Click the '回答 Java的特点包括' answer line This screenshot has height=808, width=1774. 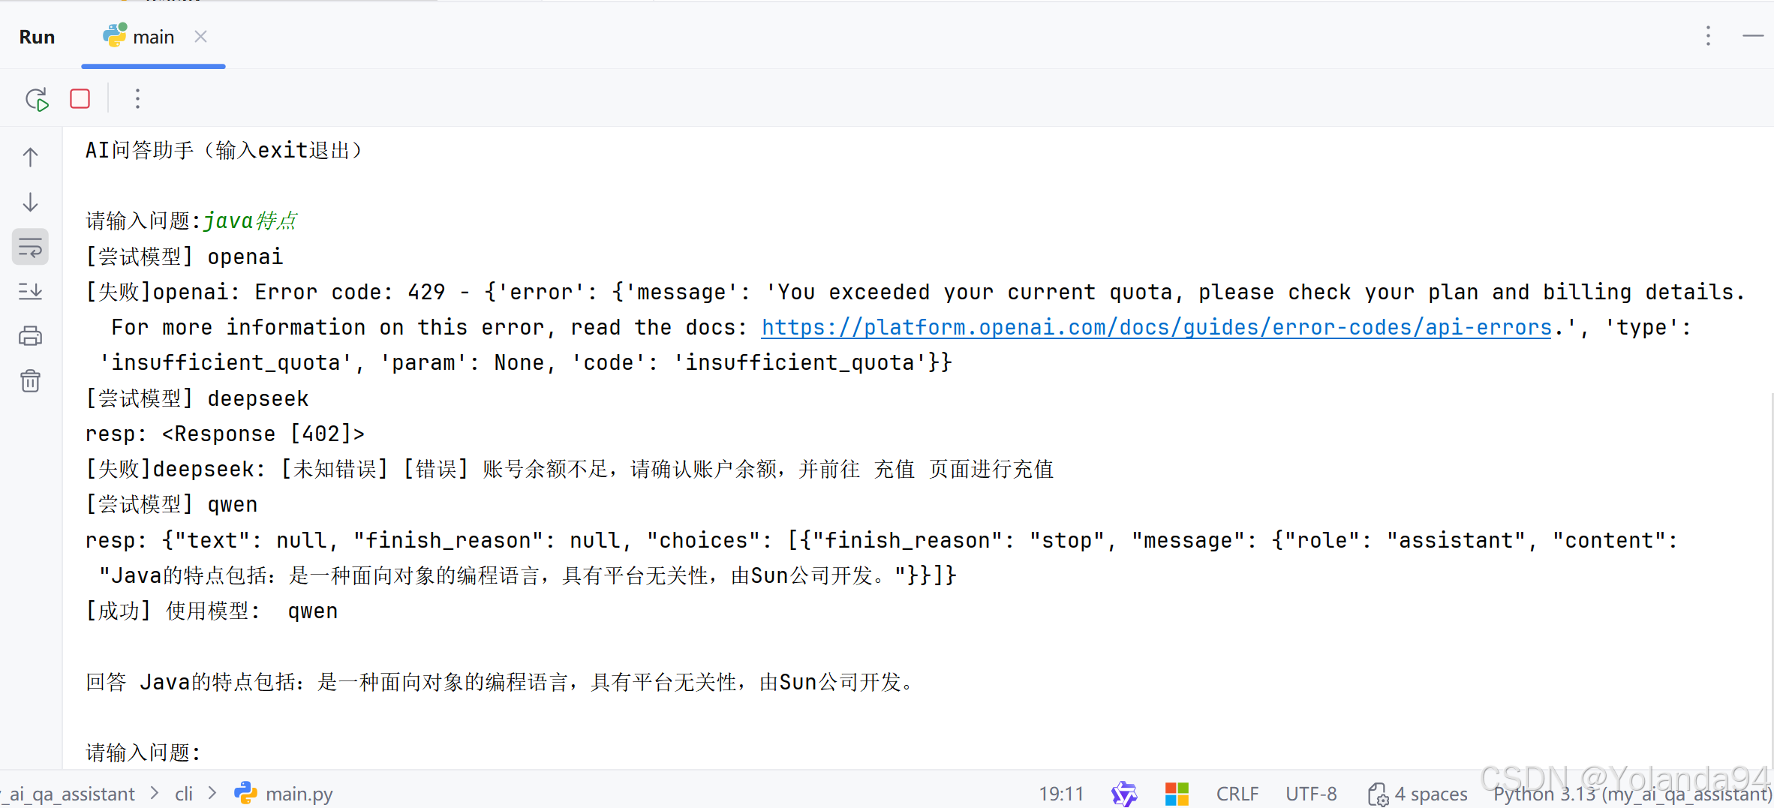pos(499,683)
